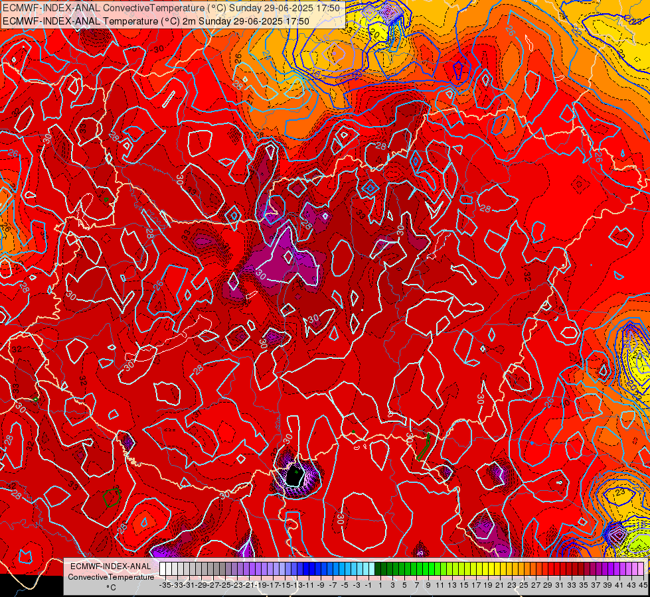Click the '35' legend scale value

pyautogui.click(x=584, y=585)
